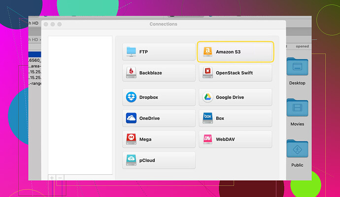Remove connection with the minus button
Viewport: 340px width, 197px height.
(x=60, y=177)
